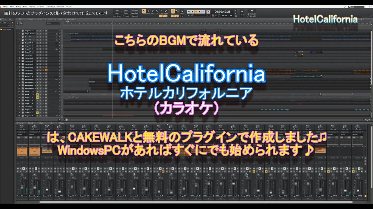The height and width of the screenshot is (209, 373).
Task: Select the Erase tool
Action: [166, 11]
